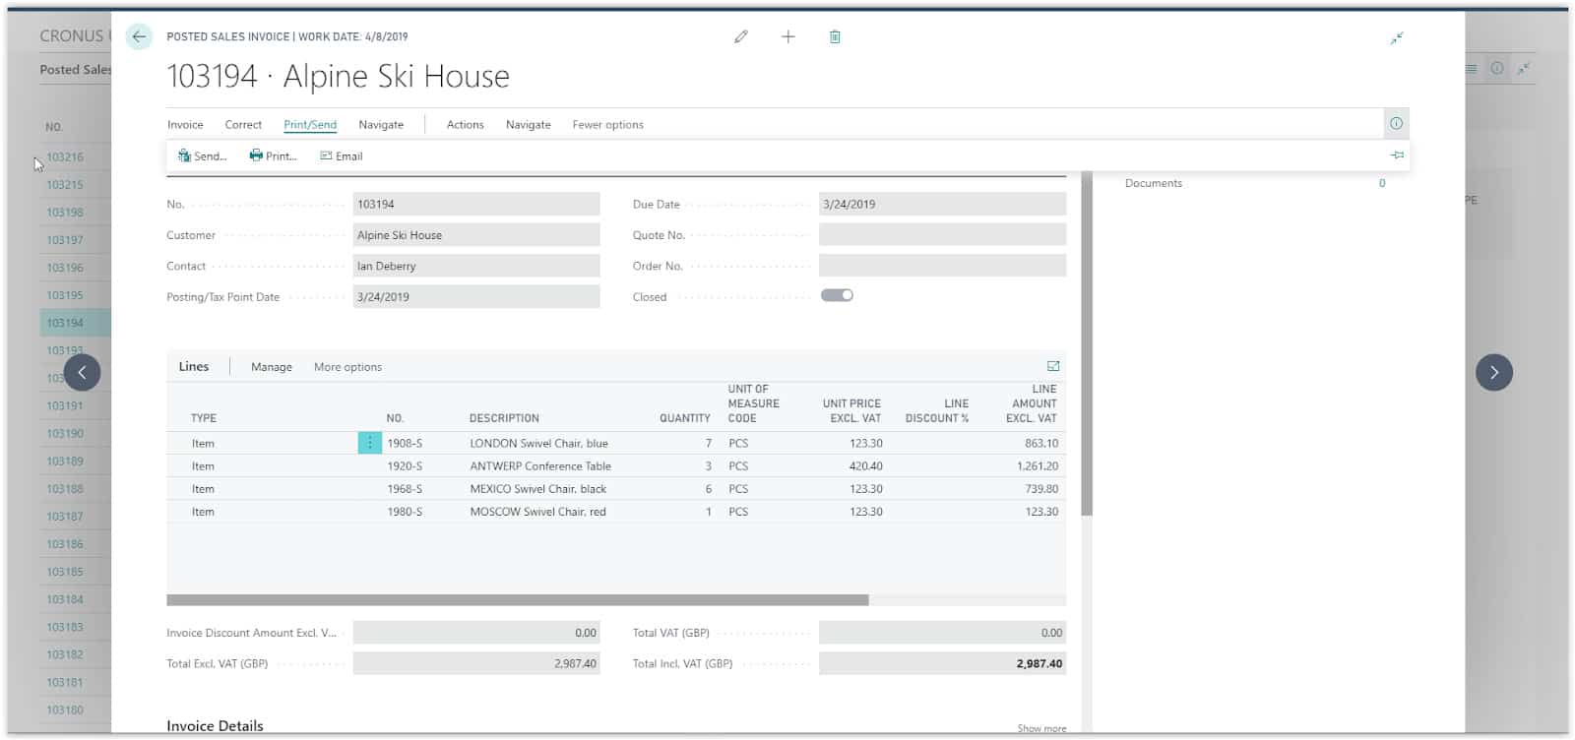Click Show more for Invoice Details
Viewport: 1575px width, 740px height.
click(x=1041, y=728)
